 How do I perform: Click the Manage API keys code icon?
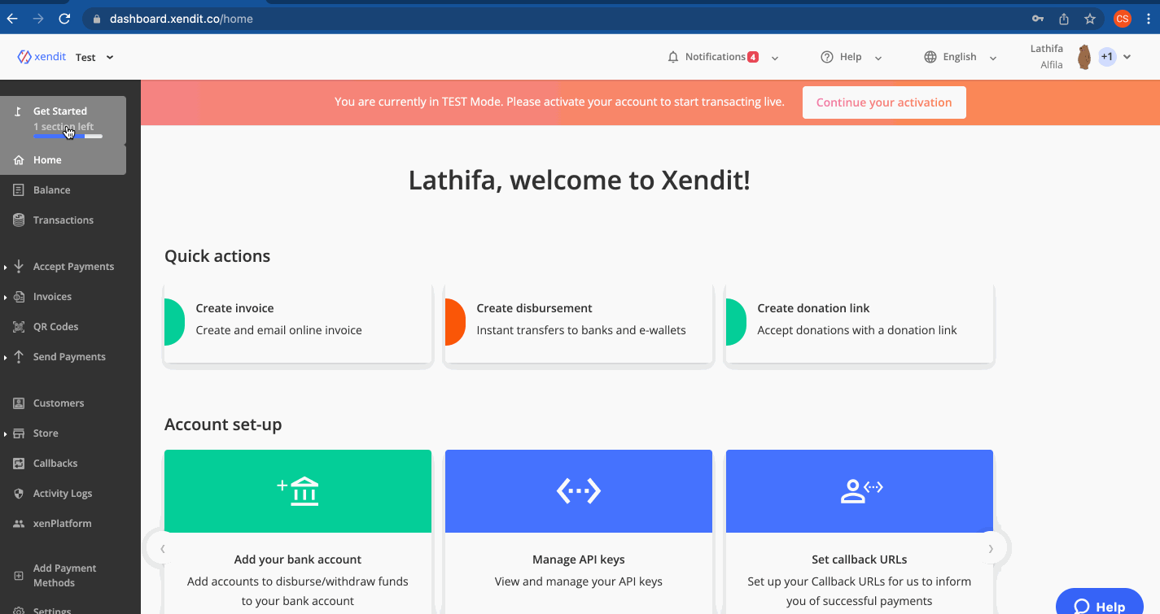coord(579,490)
